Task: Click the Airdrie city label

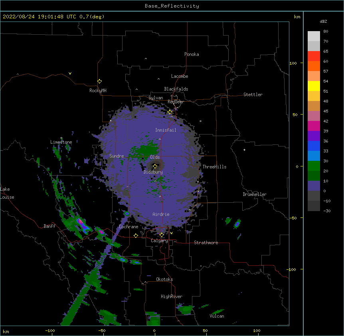Action: pyautogui.click(x=161, y=214)
